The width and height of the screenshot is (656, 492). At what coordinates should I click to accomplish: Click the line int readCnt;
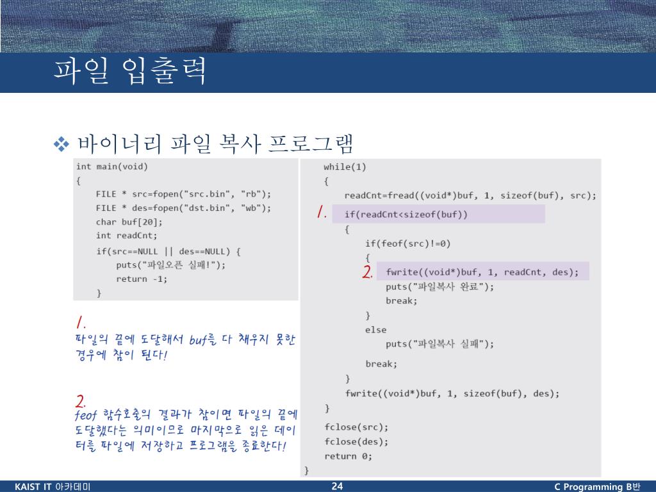pyautogui.click(x=126, y=236)
